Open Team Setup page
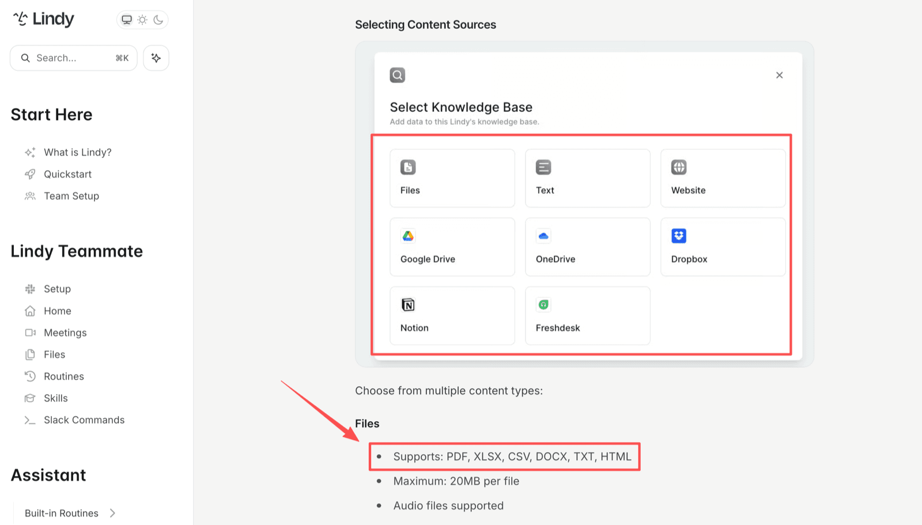This screenshot has height=525, width=922. click(x=71, y=196)
